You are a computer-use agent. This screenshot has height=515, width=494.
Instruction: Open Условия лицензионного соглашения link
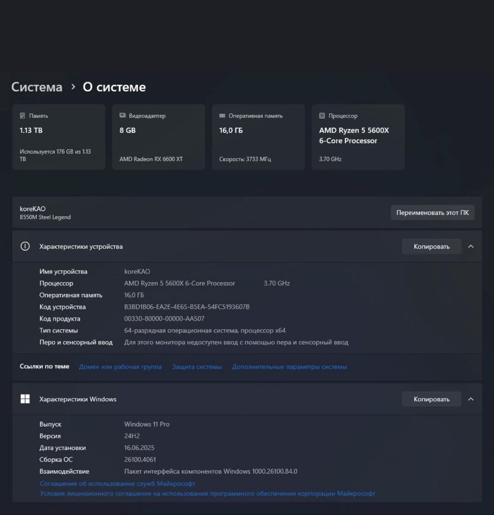click(207, 493)
